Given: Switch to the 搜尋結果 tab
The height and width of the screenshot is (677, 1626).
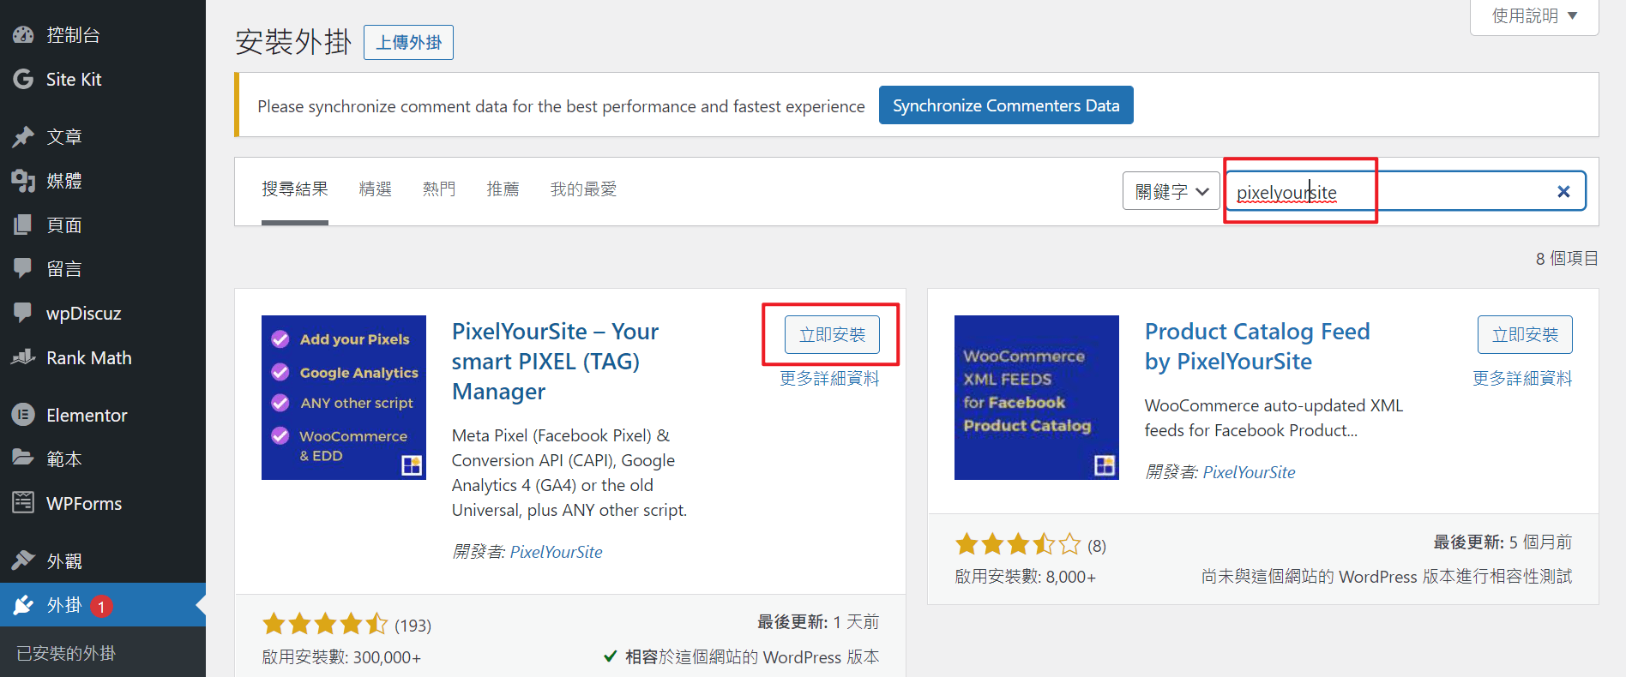Looking at the screenshot, I should [x=295, y=189].
